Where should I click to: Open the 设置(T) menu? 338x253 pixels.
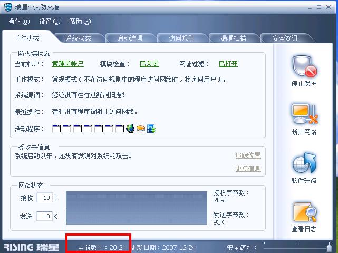point(50,22)
